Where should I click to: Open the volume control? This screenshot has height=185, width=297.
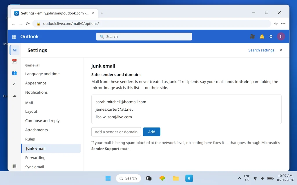(x=262, y=178)
